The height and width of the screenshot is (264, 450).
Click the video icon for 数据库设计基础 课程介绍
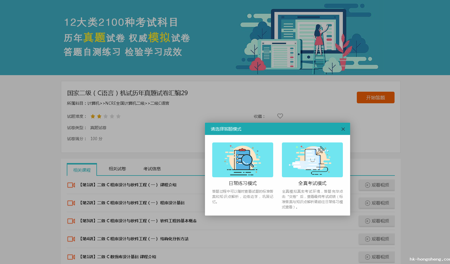(x=71, y=257)
